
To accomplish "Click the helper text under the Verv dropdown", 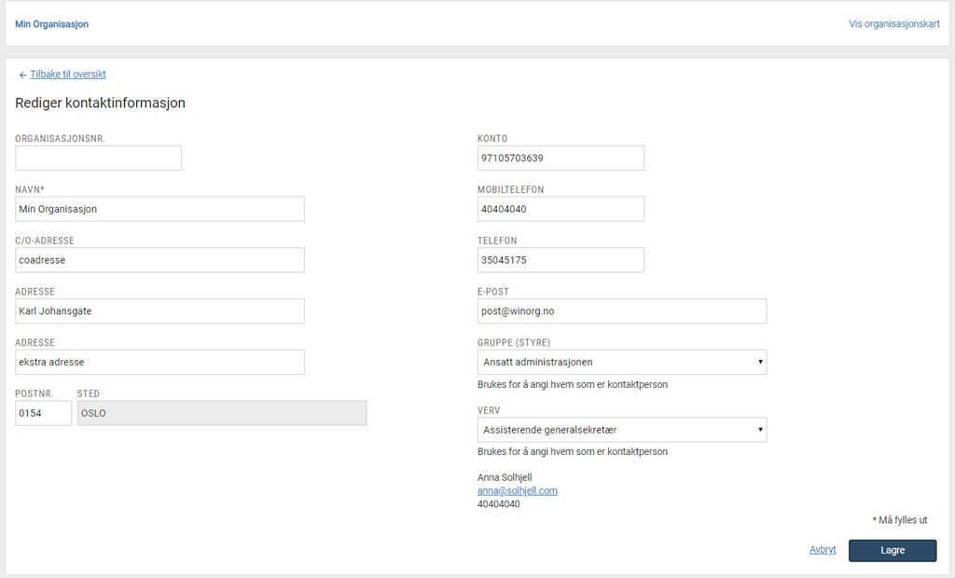I will tap(573, 451).
